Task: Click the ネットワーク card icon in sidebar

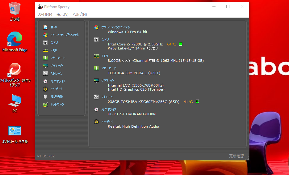Action: pos(45,105)
